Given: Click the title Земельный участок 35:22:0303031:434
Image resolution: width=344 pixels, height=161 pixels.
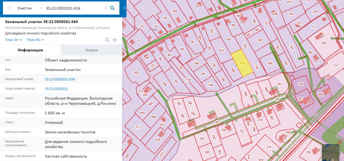Looking at the screenshot, I should (x=42, y=22).
